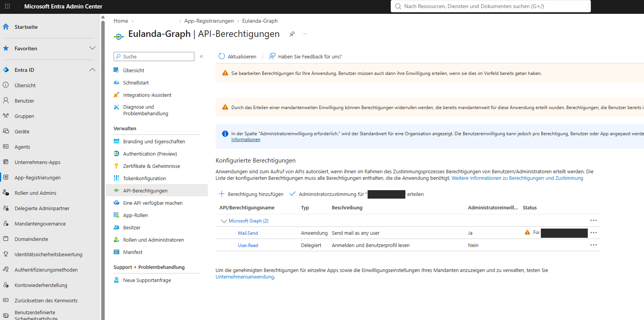Click the Mail.Send permission link
This screenshot has width=644, height=320.
[248, 233]
